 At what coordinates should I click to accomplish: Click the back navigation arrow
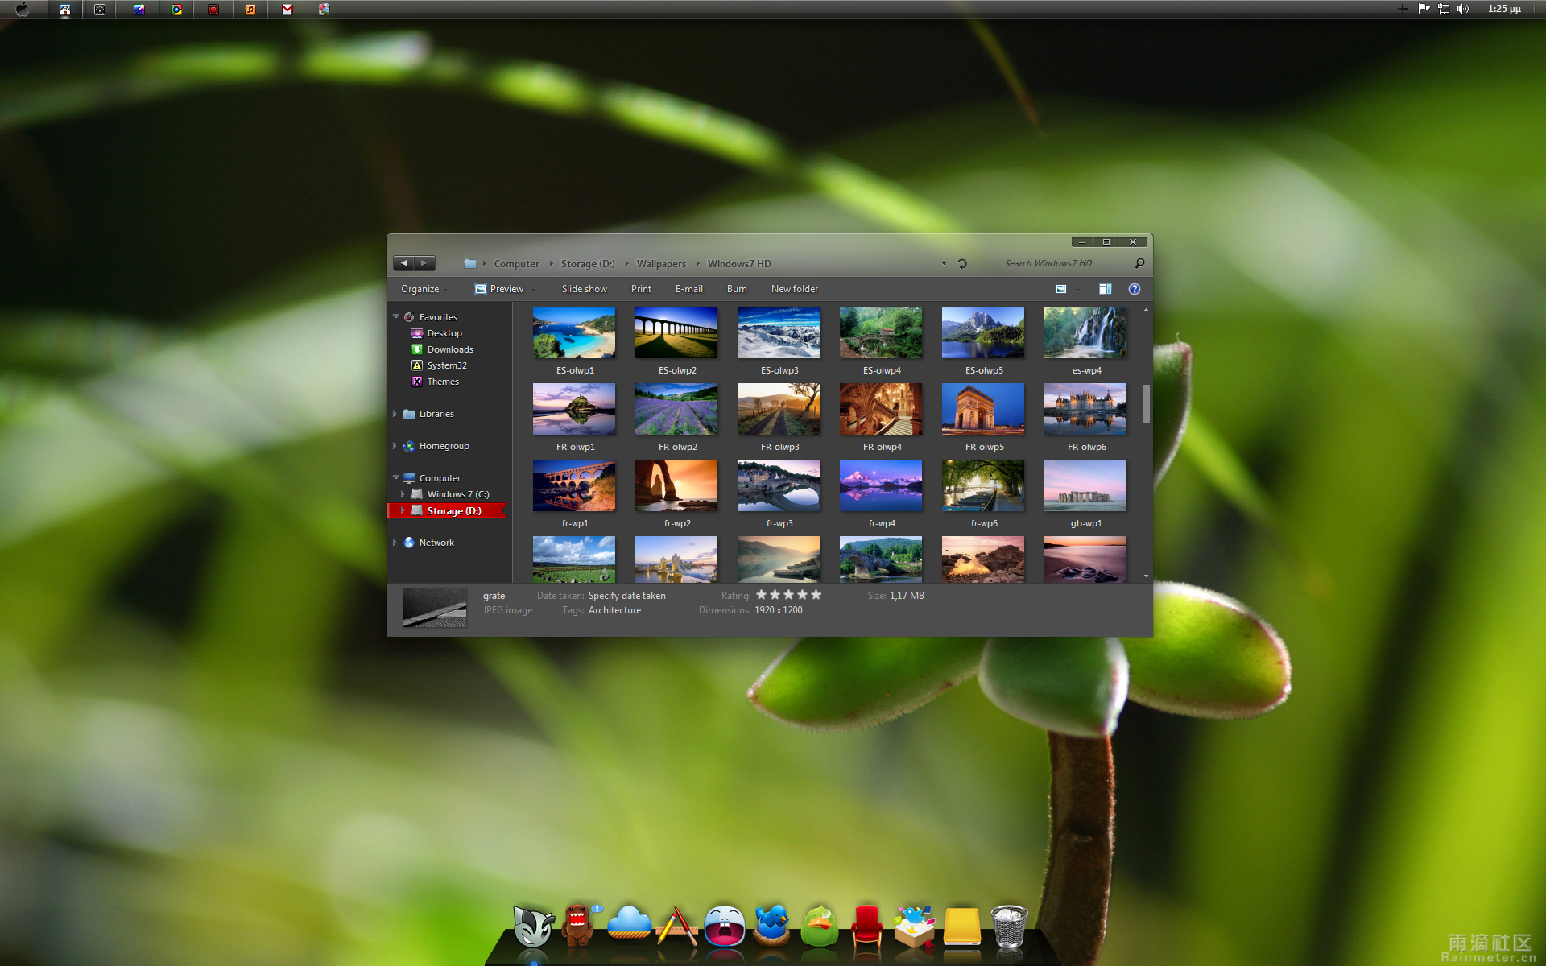point(404,264)
